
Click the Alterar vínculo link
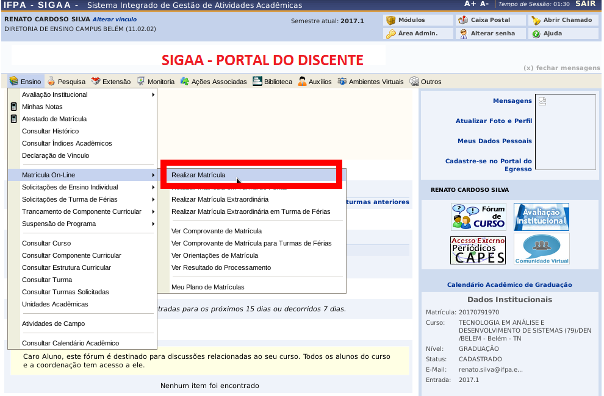tap(115, 19)
